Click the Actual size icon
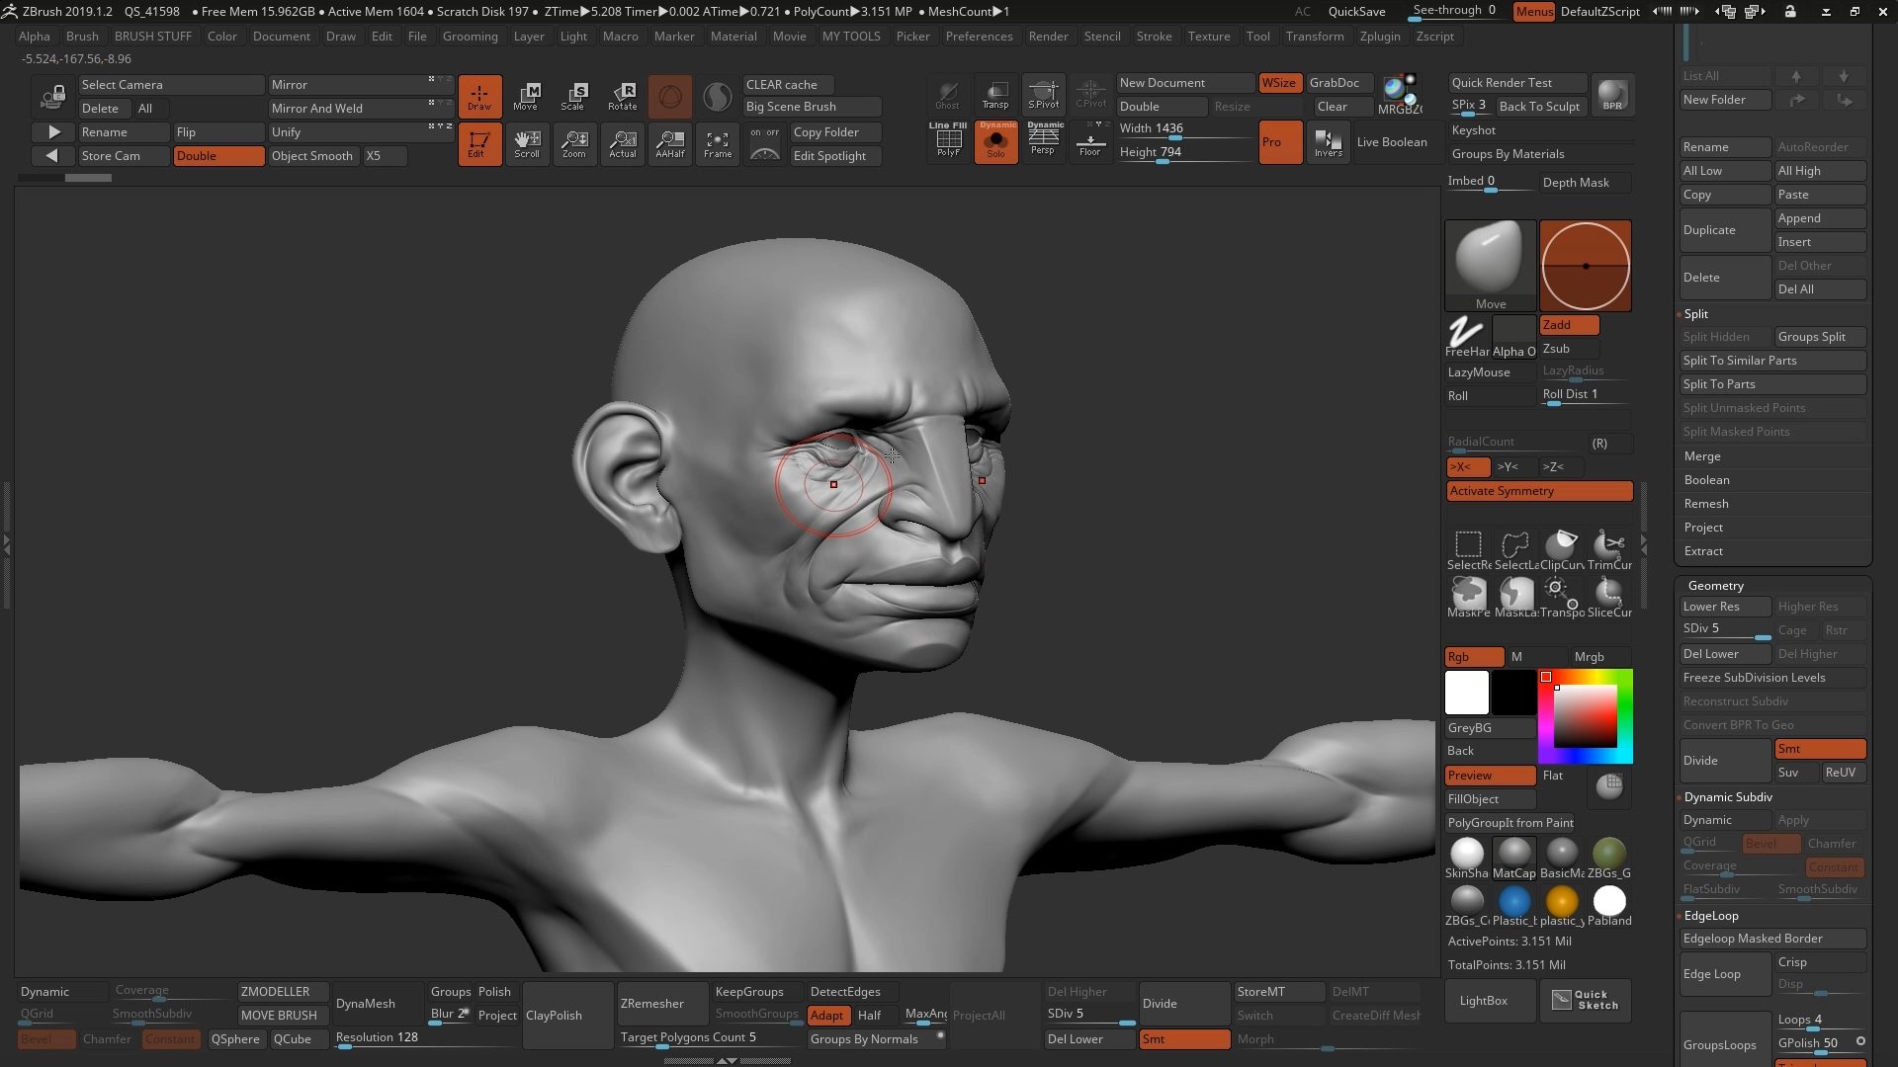Screen dimensions: 1898x1067 tap(622, 143)
